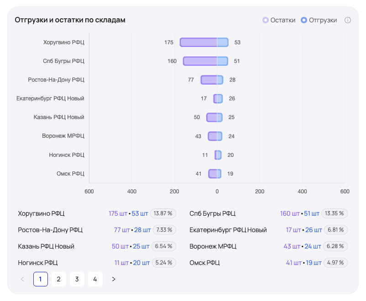Select Казань РФЦ Новый in the list

click(46, 246)
